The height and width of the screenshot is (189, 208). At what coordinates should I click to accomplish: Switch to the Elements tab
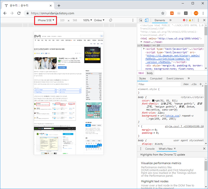(160, 20)
